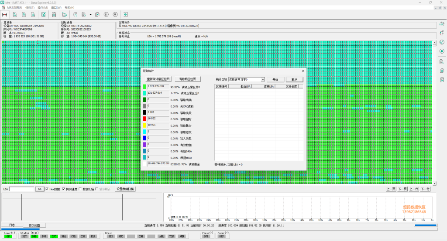Click the fifth right sidebar document icon
The width and height of the screenshot is (447, 241).
442,61
